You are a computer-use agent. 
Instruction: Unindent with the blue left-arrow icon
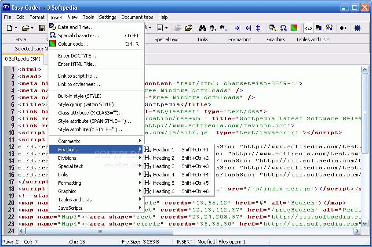click(248, 28)
